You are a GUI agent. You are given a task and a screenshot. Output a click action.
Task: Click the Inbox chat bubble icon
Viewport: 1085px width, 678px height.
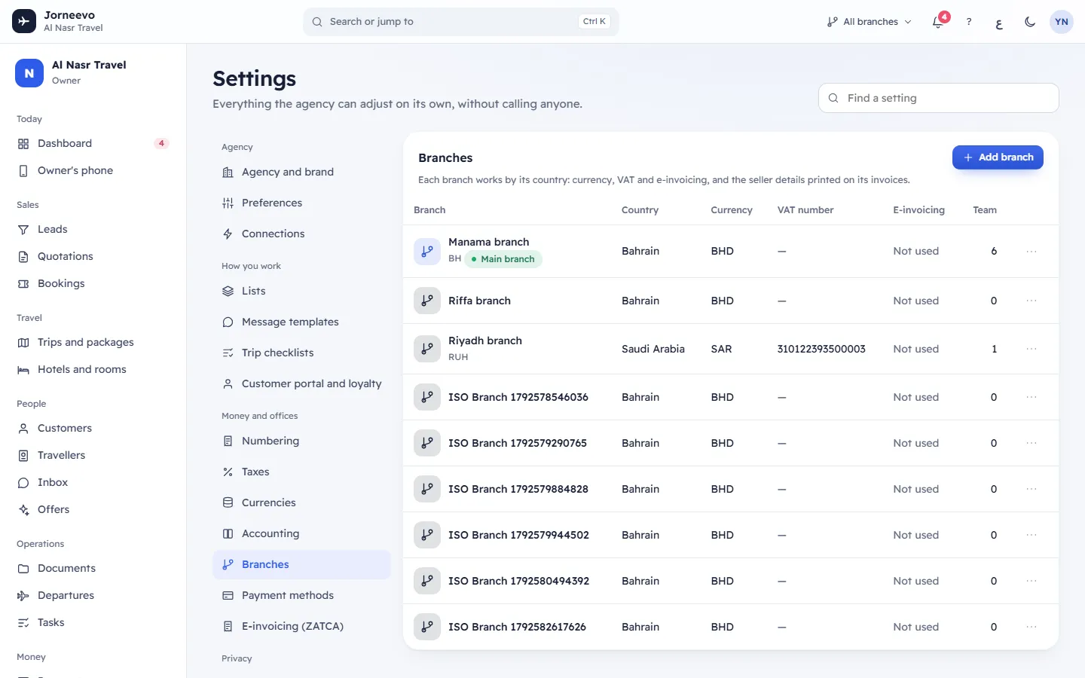pyautogui.click(x=23, y=483)
